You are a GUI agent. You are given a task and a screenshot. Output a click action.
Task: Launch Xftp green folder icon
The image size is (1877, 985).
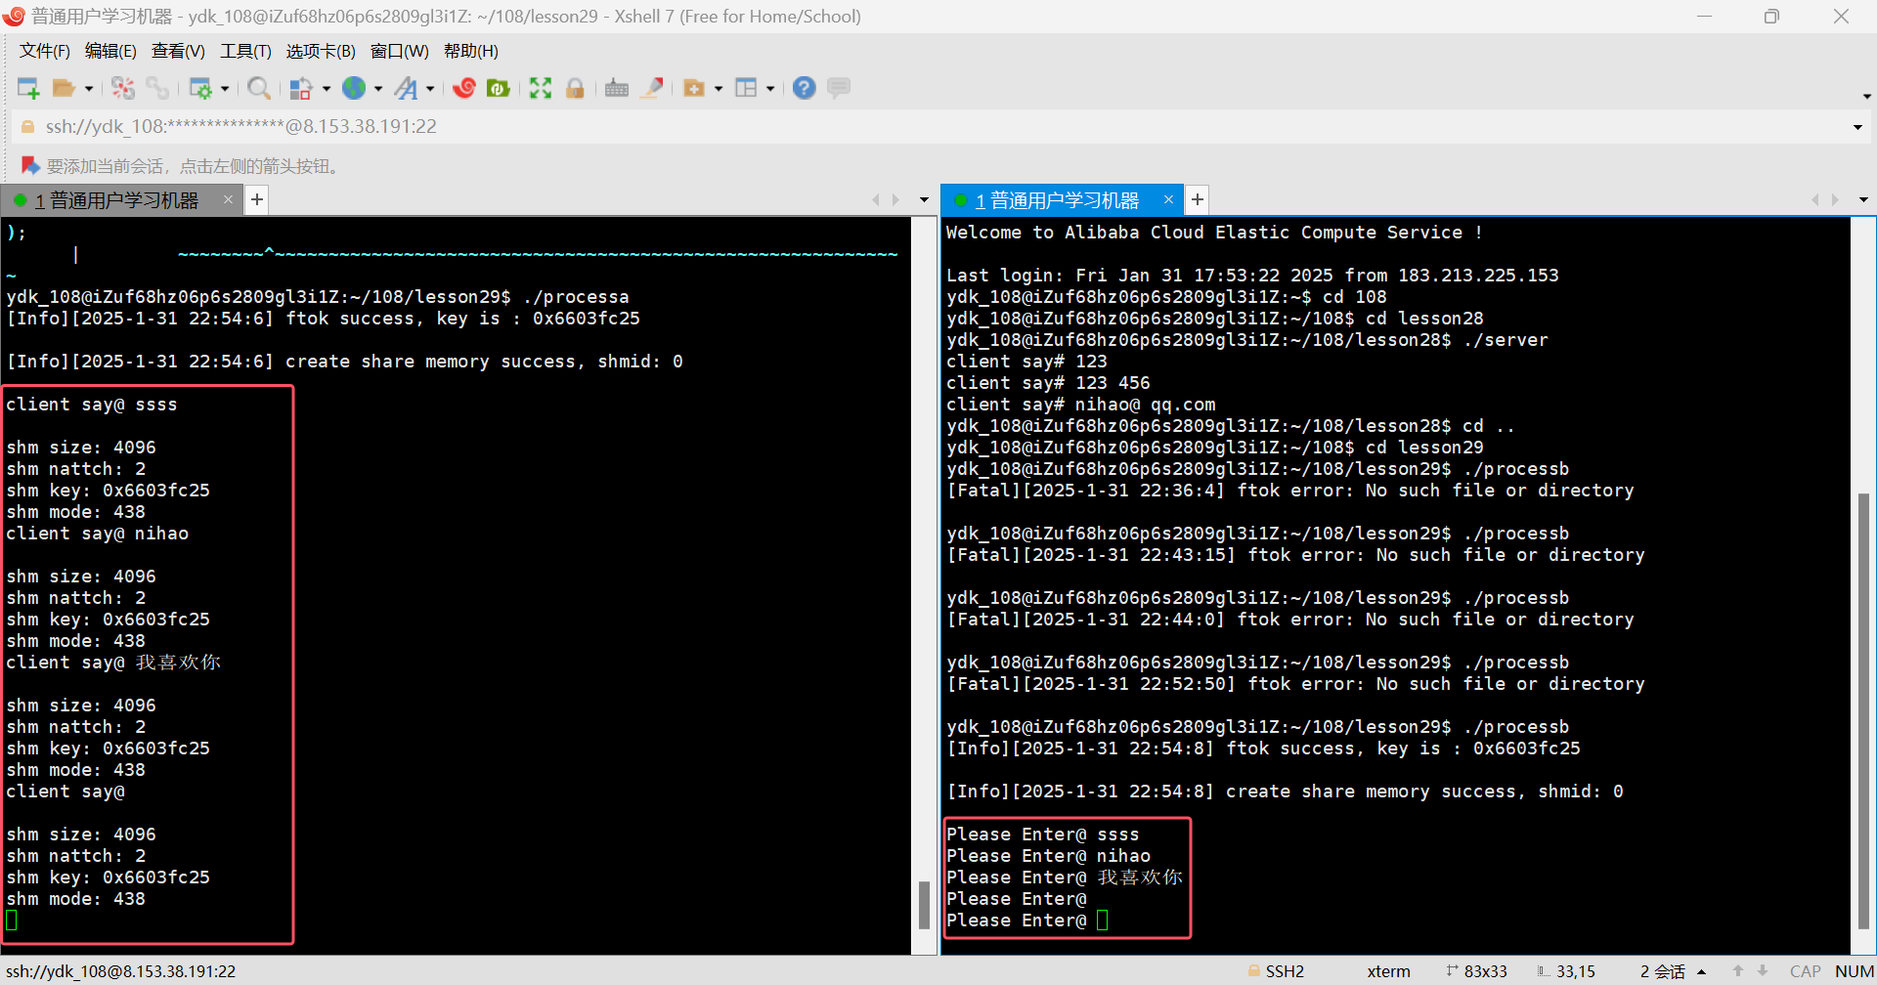pyautogui.click(x=499, y=88)
